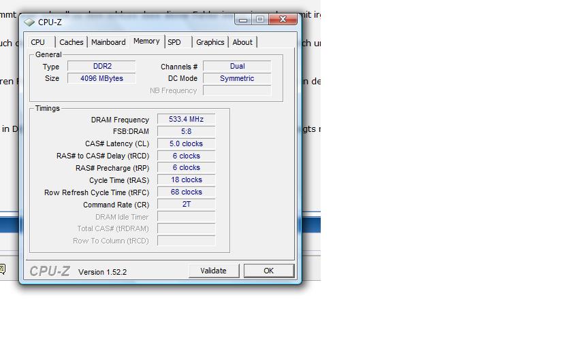Close the CPU-Z window
Image resolution: width=572 pixels, height=357 pixels.
283,19
